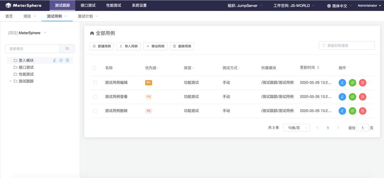
Task: Click the MeterSphere logo
Action: 24,5
